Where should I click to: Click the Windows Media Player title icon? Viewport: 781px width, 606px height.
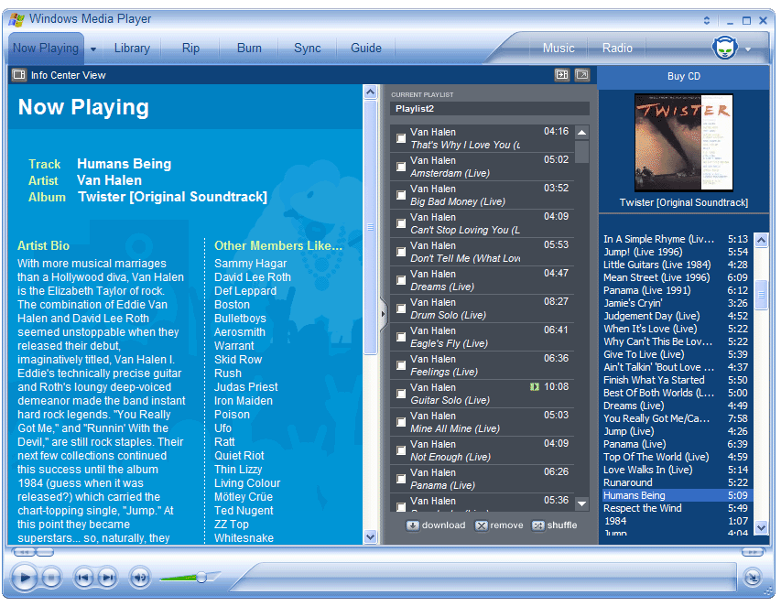coord(16,19)
